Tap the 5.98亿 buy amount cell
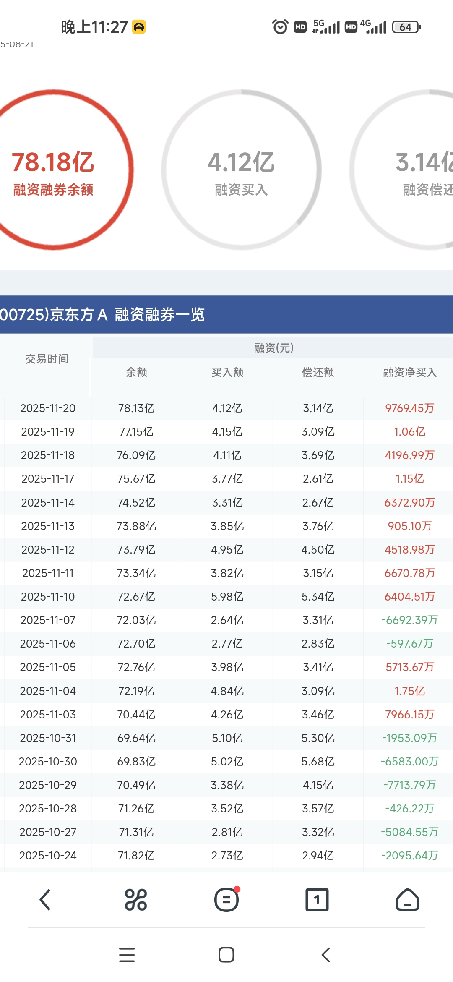This screenshot has height=982, width=453. coord(227,597)
